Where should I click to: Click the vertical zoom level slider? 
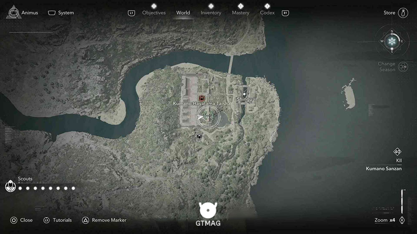[x=403, y=202]
